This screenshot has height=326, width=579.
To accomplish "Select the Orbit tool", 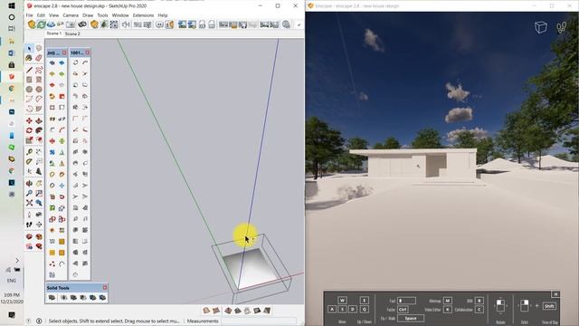I will [x=29, y=183].
